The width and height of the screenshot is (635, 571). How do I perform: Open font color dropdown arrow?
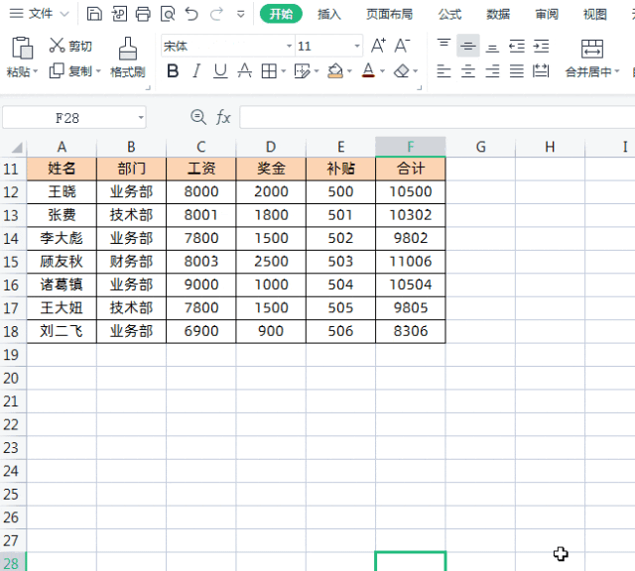pos(382,71)
